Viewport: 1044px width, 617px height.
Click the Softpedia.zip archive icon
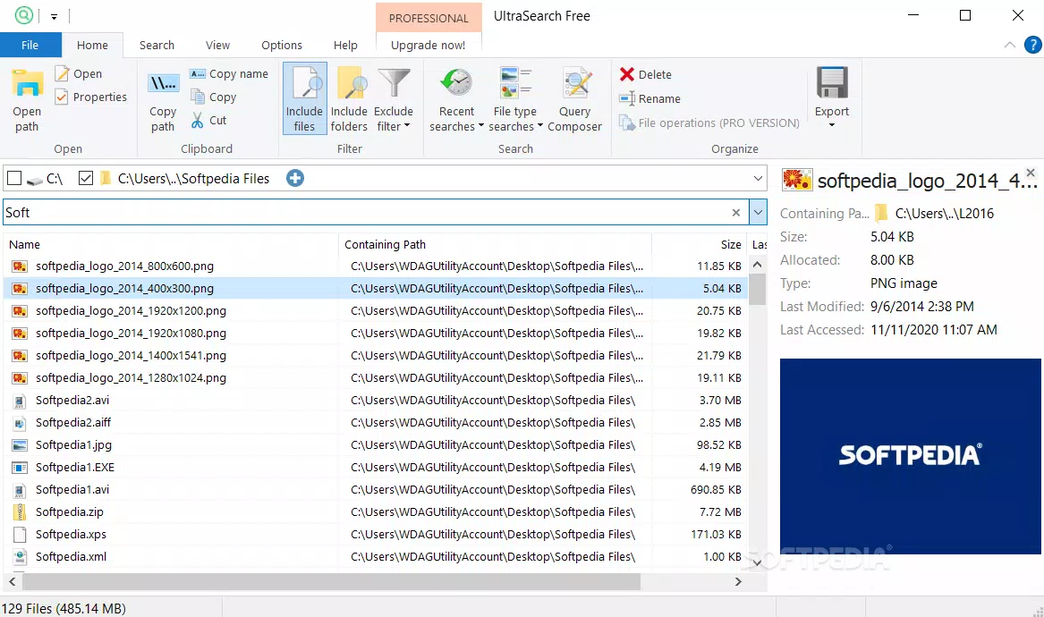[20, 511]
